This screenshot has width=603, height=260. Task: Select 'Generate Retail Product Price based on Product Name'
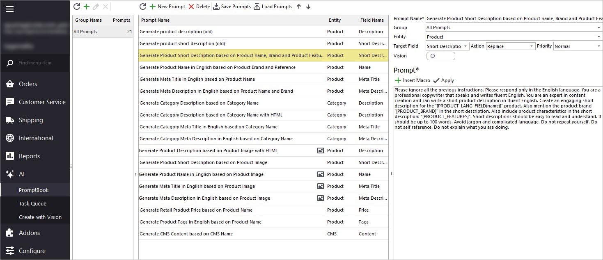click(x=263, y=210)
